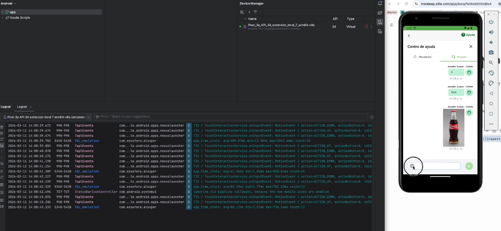Raise the emulator volume
The image size is (501, 231).
point(491,32)
